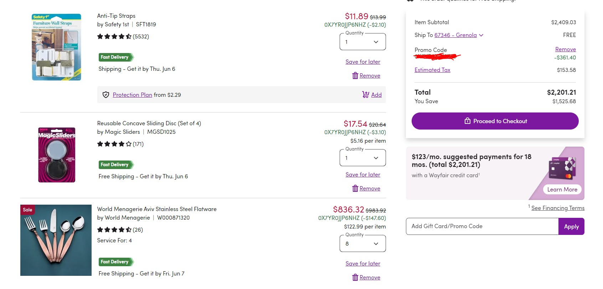603x289 pixels.
Task: Click the Protection Plan shield icon
Action: click(106, 95)
